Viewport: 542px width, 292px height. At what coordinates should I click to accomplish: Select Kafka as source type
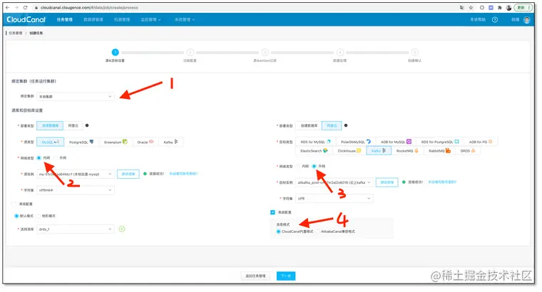[170, 142]
